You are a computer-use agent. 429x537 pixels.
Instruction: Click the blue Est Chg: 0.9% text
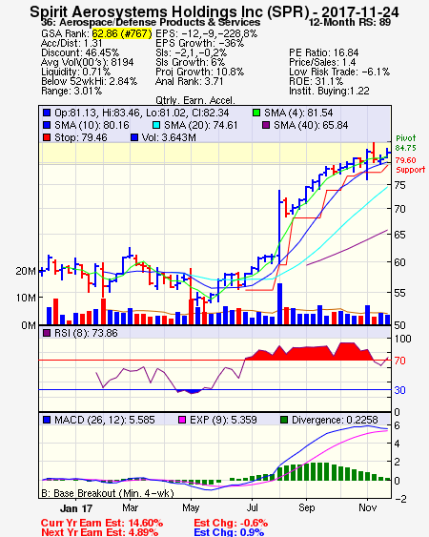pyautogui.click(x=229, y=532)
